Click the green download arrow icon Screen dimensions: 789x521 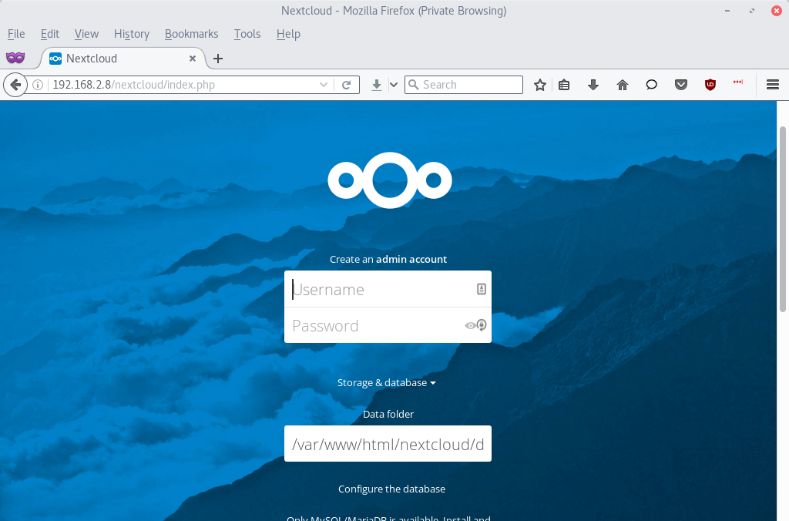(376, 85)
